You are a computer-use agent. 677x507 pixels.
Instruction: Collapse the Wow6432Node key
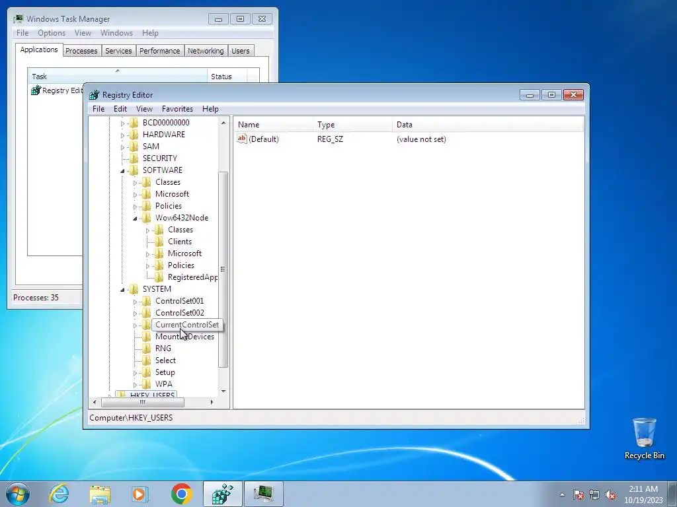coord(135,219)
